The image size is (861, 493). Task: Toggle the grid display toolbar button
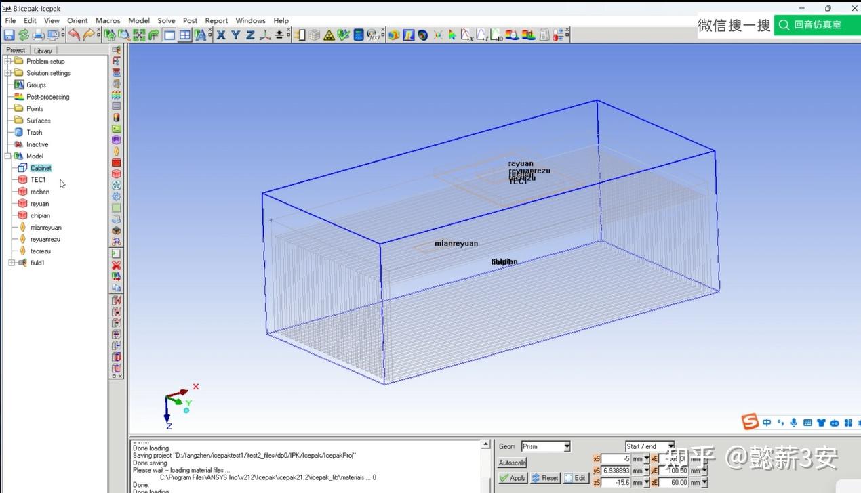click(184, 35)
